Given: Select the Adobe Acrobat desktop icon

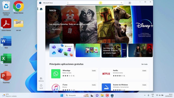Looking at the screenshot, I should click(6, 25).
